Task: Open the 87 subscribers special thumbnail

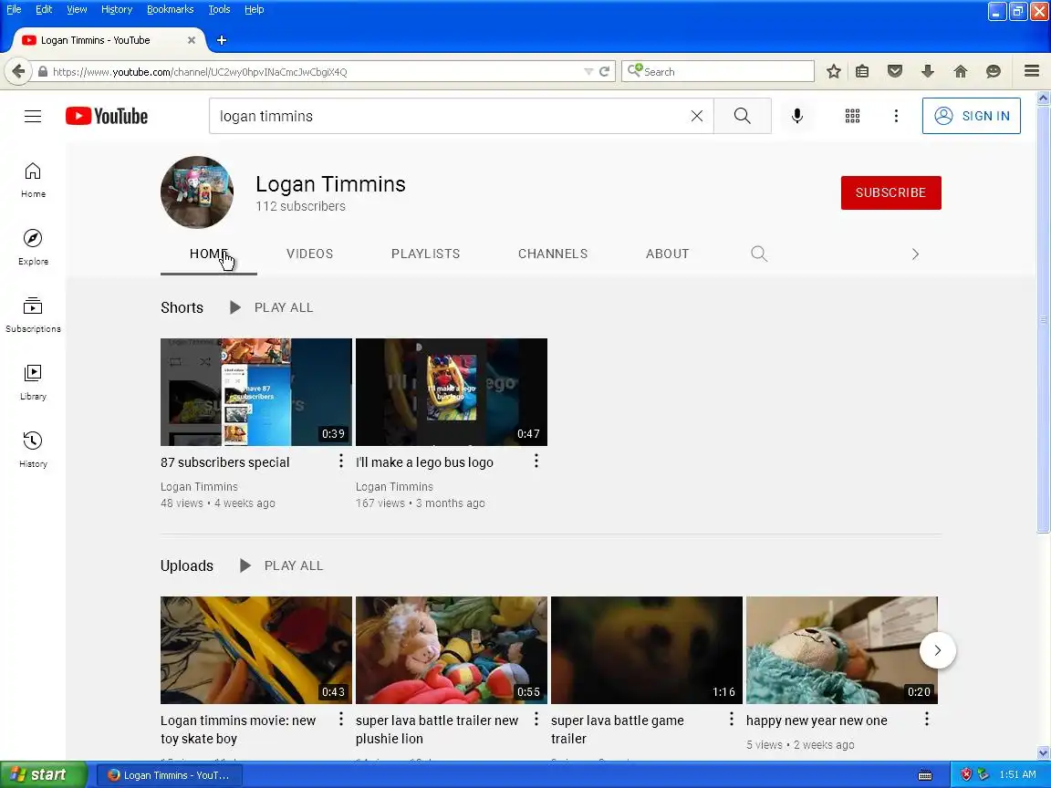Action: [256, 392]
